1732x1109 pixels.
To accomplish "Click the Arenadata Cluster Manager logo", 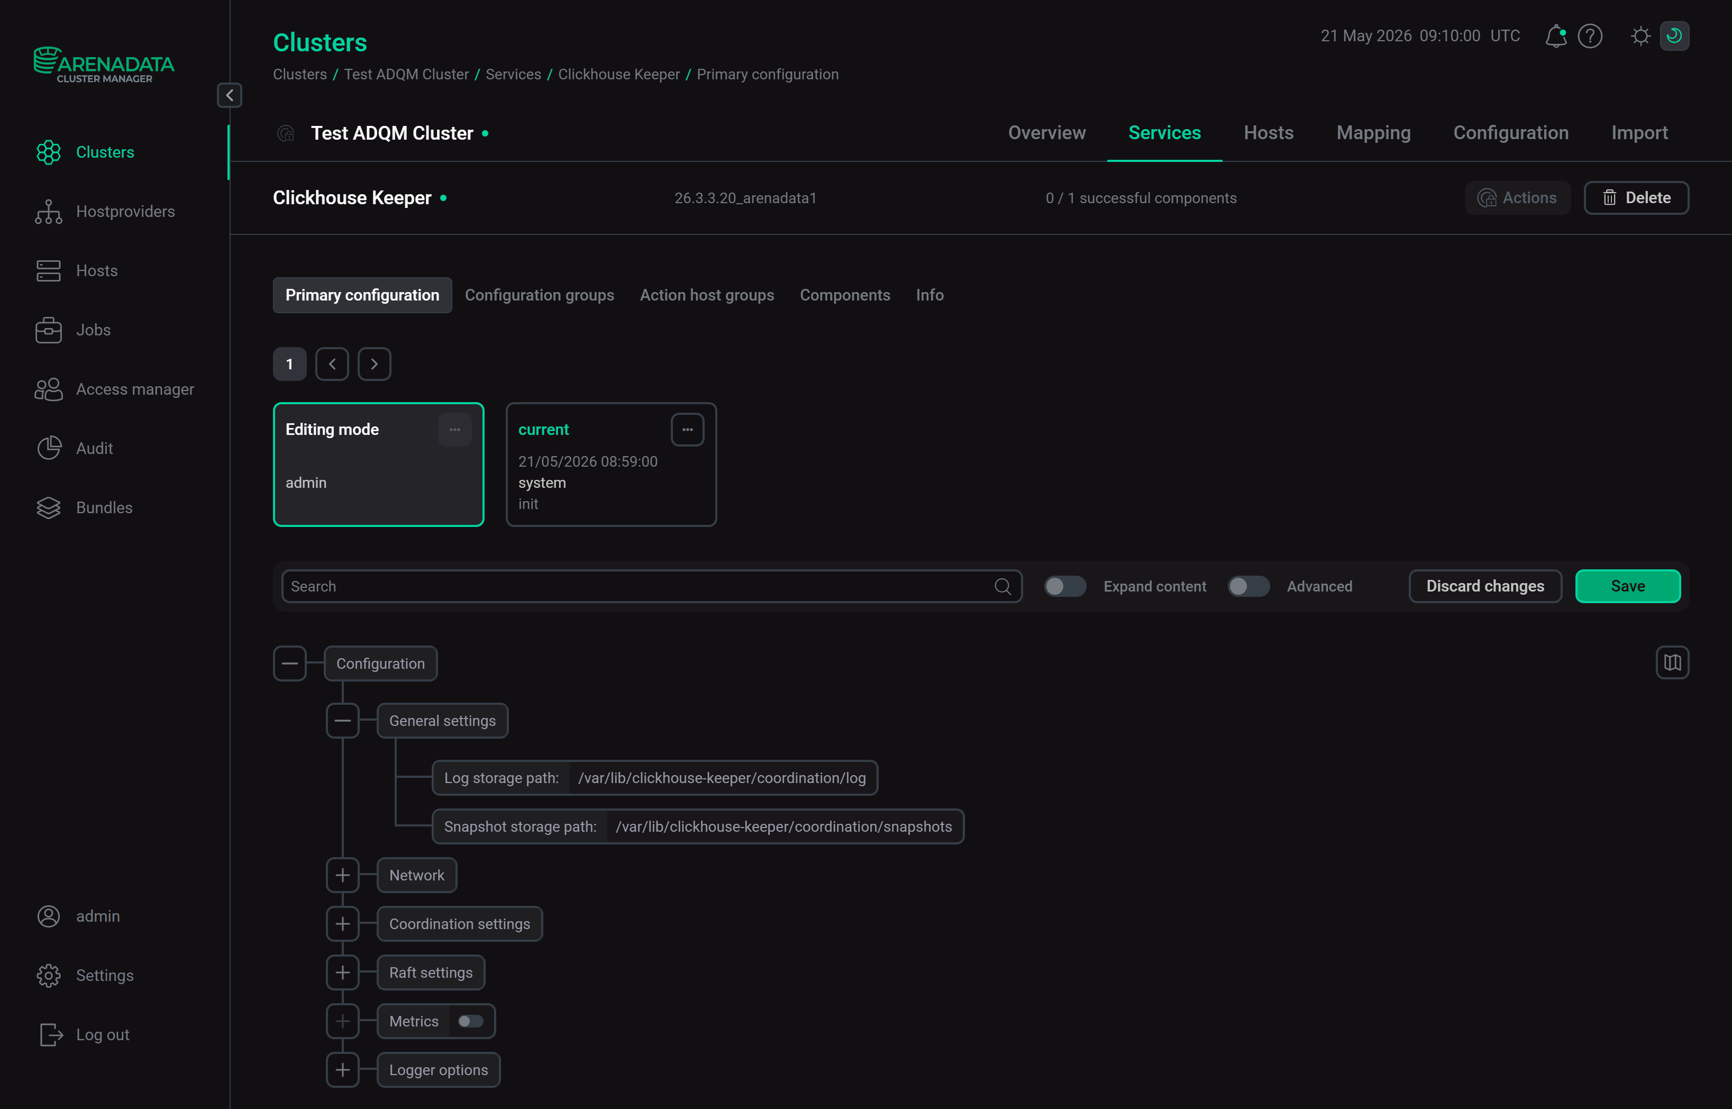I will point(104,65).
